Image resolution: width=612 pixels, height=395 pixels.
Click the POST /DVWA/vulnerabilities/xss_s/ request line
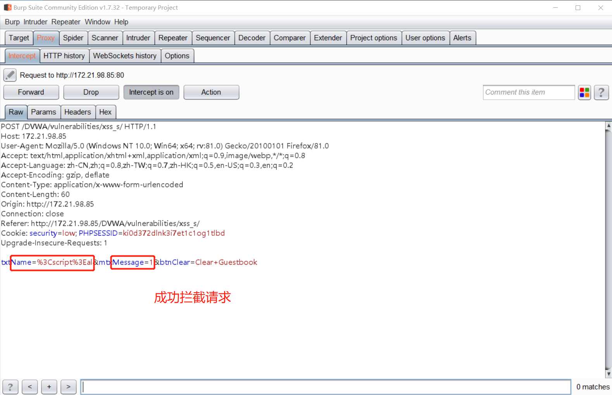(x=79, y=126)
